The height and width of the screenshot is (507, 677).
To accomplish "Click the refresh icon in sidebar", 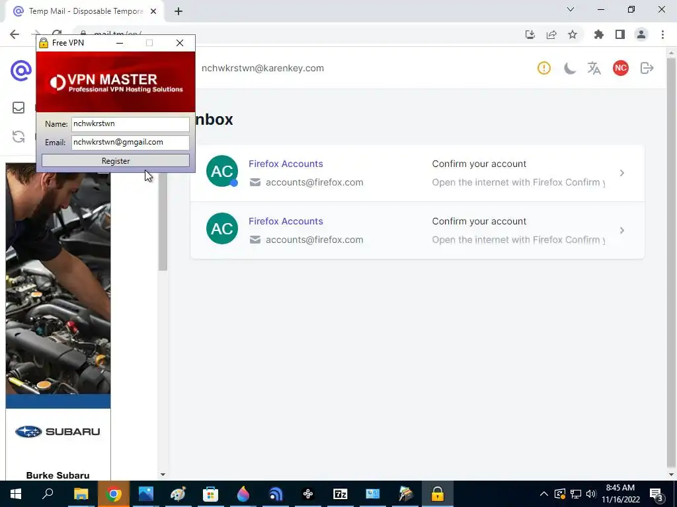I will tap(18, 137).
